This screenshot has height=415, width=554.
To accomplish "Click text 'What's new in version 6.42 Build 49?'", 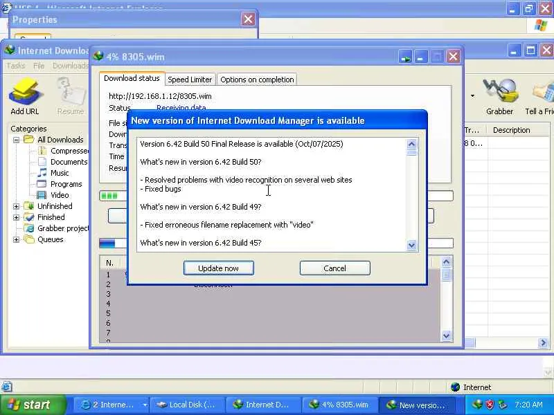I will [x=201, y=207].
